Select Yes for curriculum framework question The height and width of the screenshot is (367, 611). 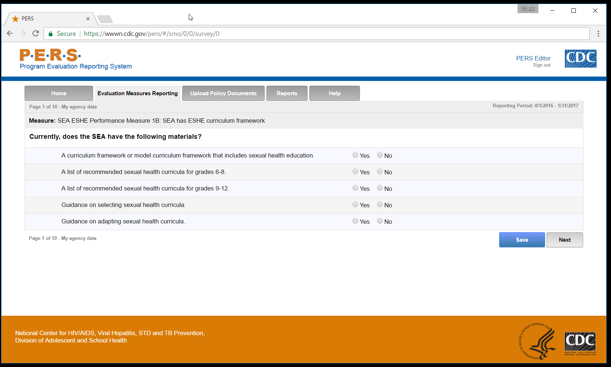coord(355,155)
